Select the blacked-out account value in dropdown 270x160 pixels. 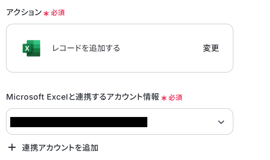point(79,122)
